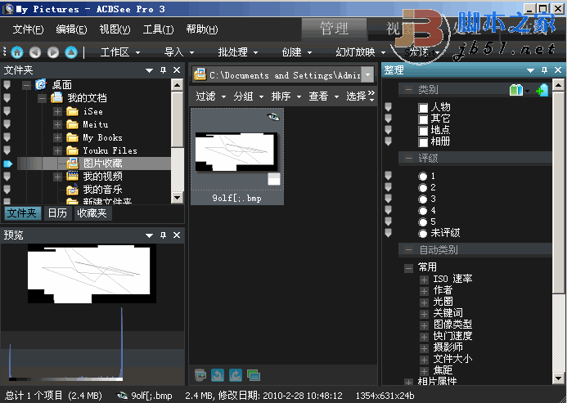Viewport: 567px width, 403px height.
Task: Click the tag checkbox on 9olf thumbnail
Action: click(x=274, y=179)
